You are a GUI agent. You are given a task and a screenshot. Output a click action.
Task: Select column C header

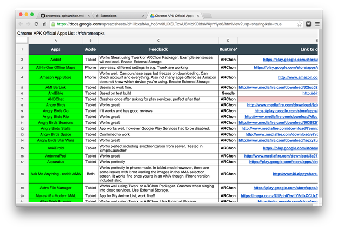pos(158,41)
